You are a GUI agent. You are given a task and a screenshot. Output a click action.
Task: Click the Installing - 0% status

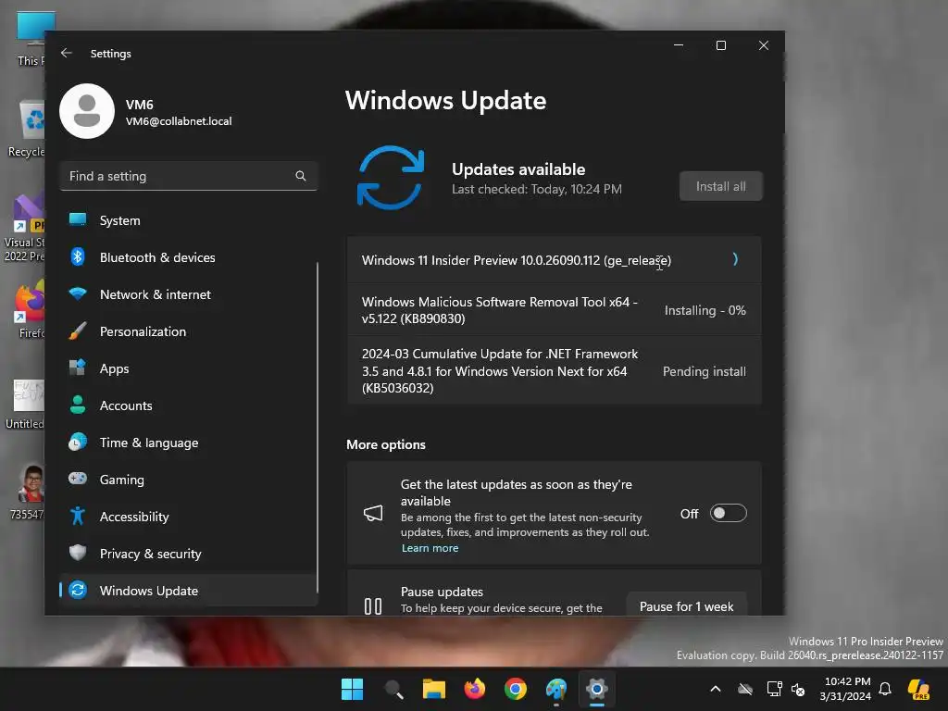point(705,310)
